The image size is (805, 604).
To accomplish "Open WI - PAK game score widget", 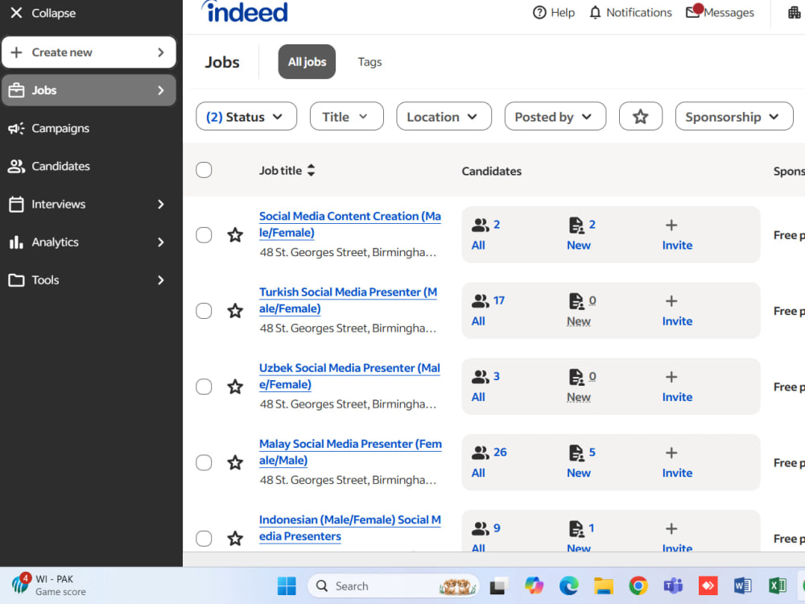I will [x=49, y=585].
